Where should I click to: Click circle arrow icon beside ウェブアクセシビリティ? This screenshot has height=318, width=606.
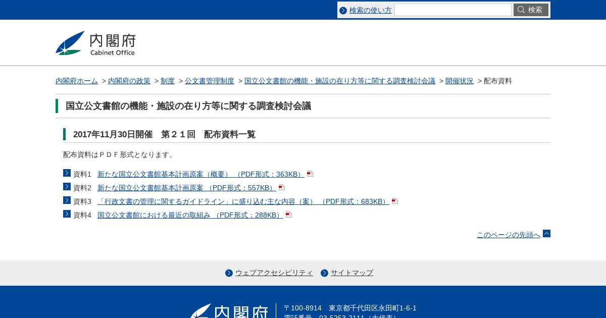229,273
